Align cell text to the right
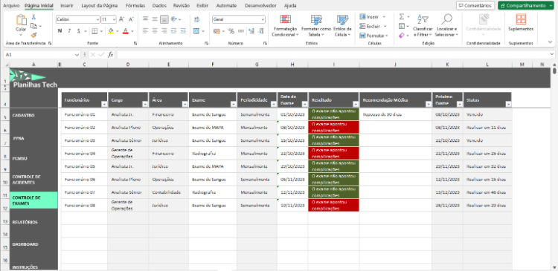Image resolution: width=558 pixels, height=271 pixels. tap(164, 31)
